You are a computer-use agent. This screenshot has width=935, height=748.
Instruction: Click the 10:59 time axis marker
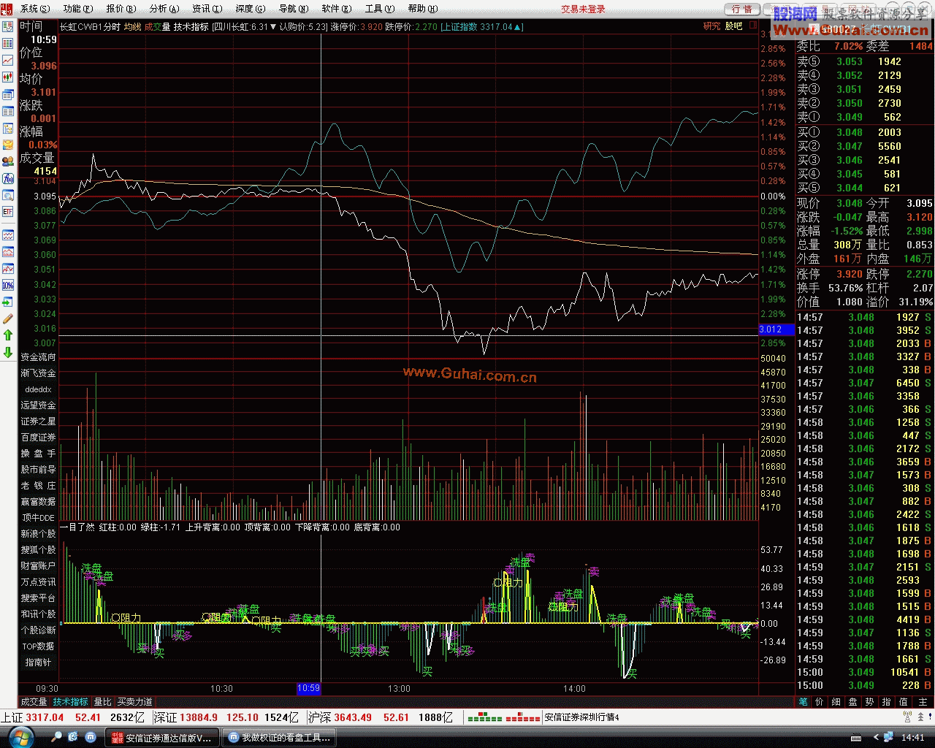tap(309, 688)
